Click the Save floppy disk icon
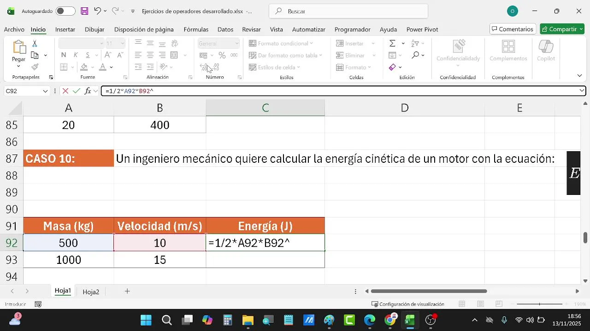 84,11
